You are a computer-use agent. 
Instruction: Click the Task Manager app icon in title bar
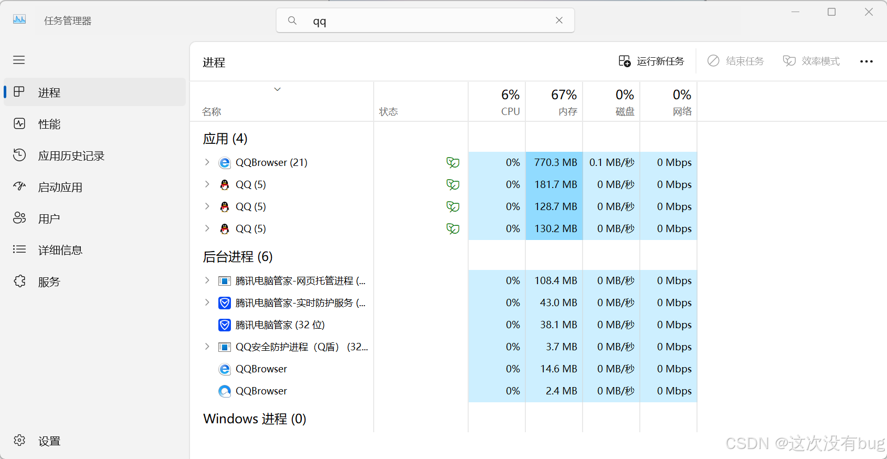[x=19, y=20]
